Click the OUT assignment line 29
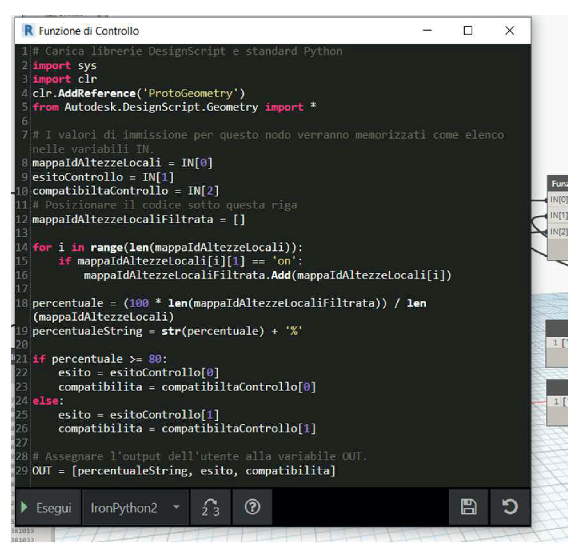Viewport: 582px width, 555px height. coord(183,471)
